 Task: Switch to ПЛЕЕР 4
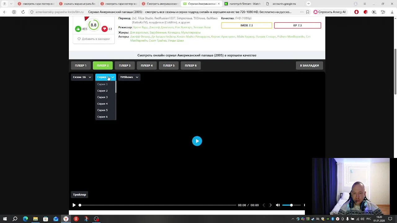point(147,65)
